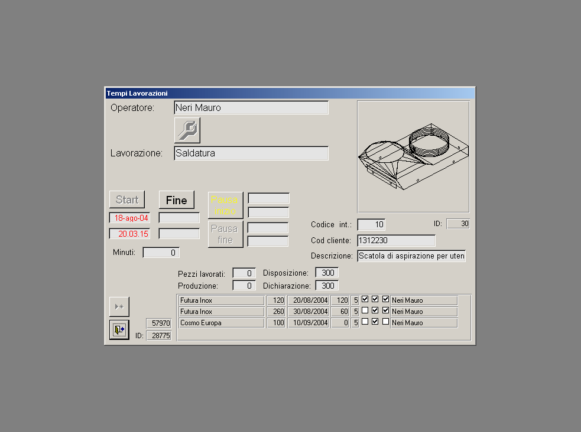Screen dimensions: 581x432
Task: Click the first empty field beside Pausa fine
Action: tap(268, 227)
